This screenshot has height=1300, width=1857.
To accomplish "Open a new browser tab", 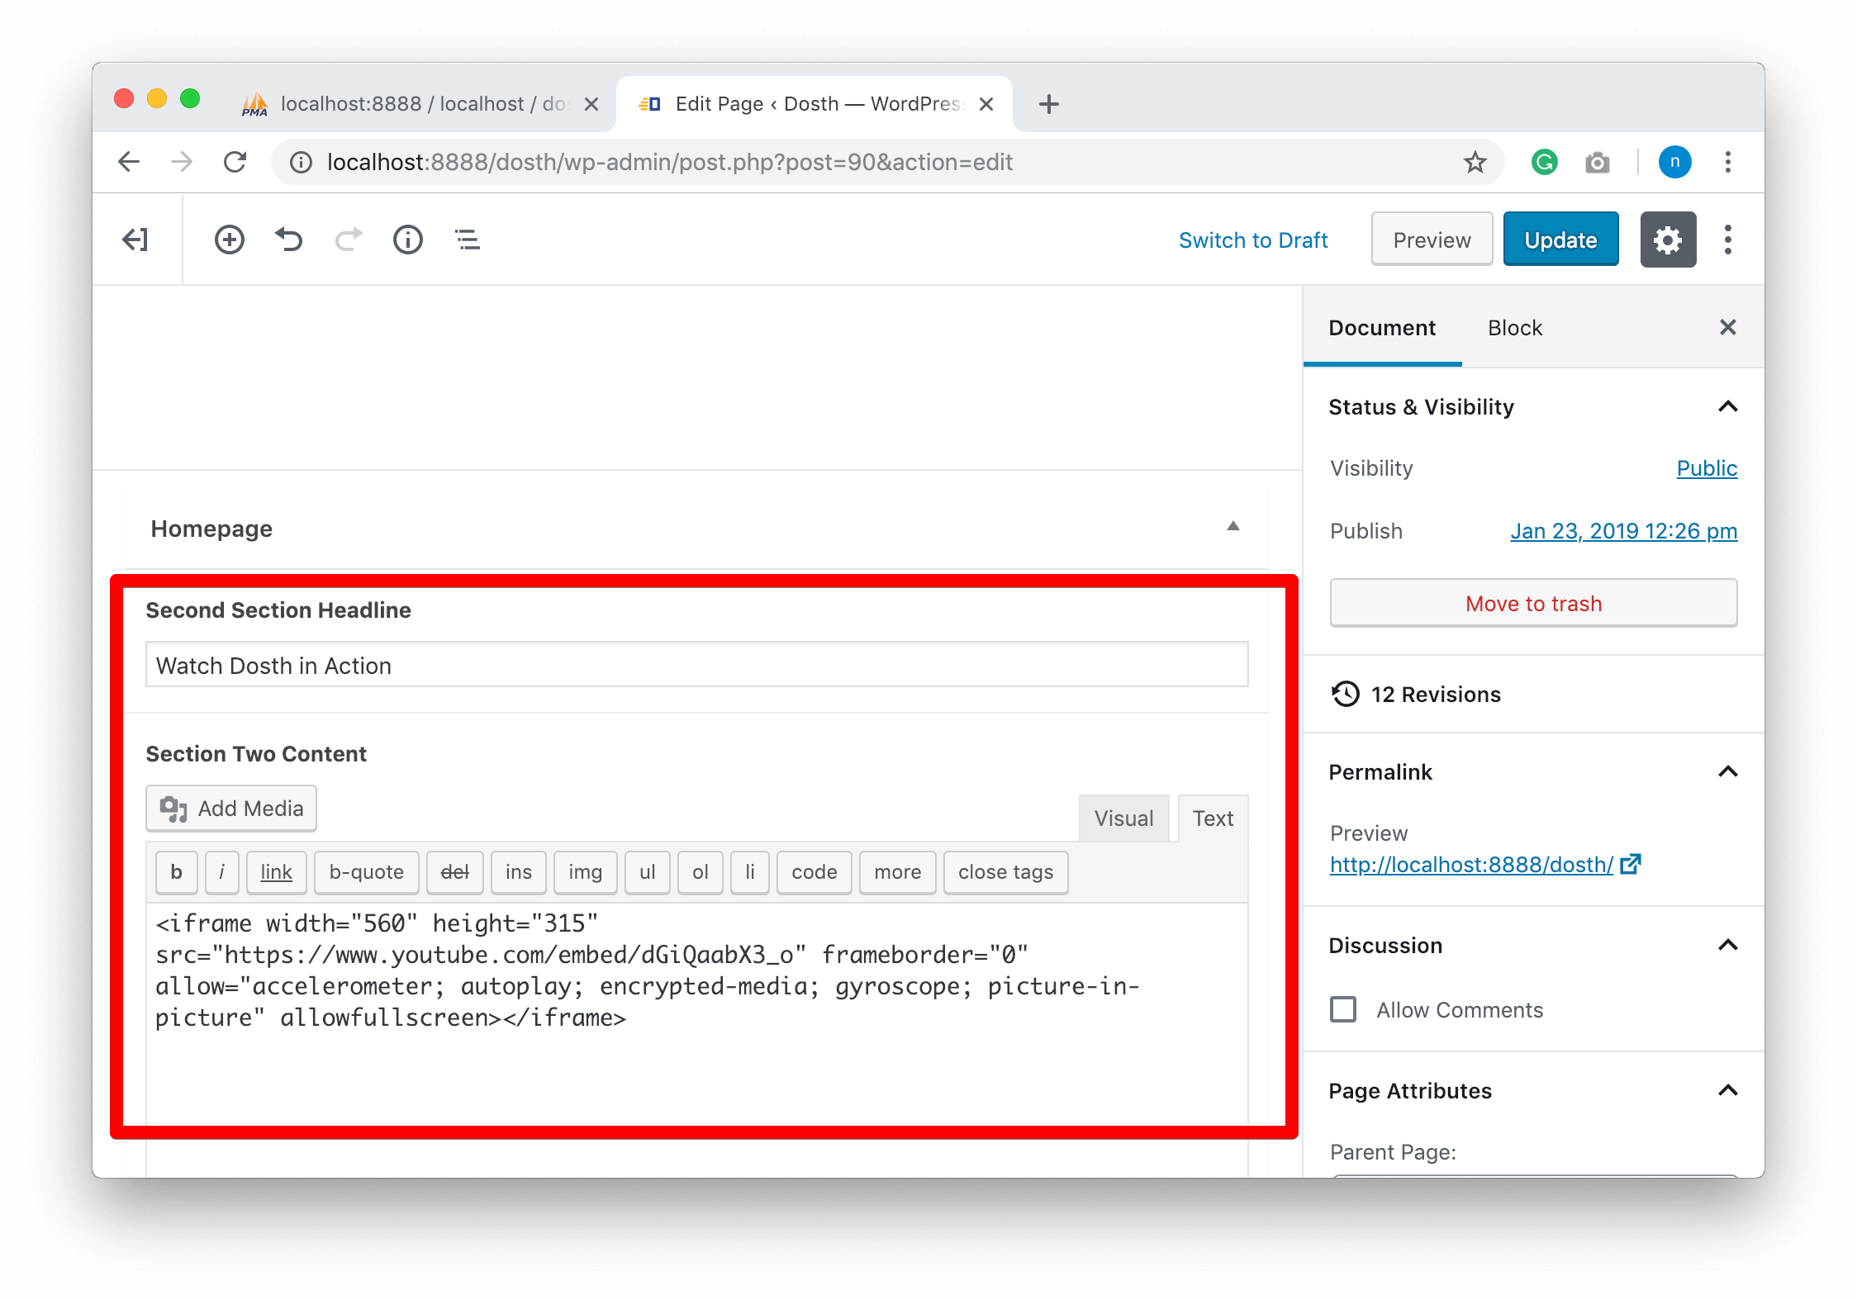I will 1049,104.
